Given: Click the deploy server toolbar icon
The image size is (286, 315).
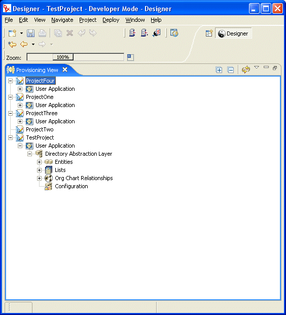Looking at the screenshot, I should tap(144, 33).
